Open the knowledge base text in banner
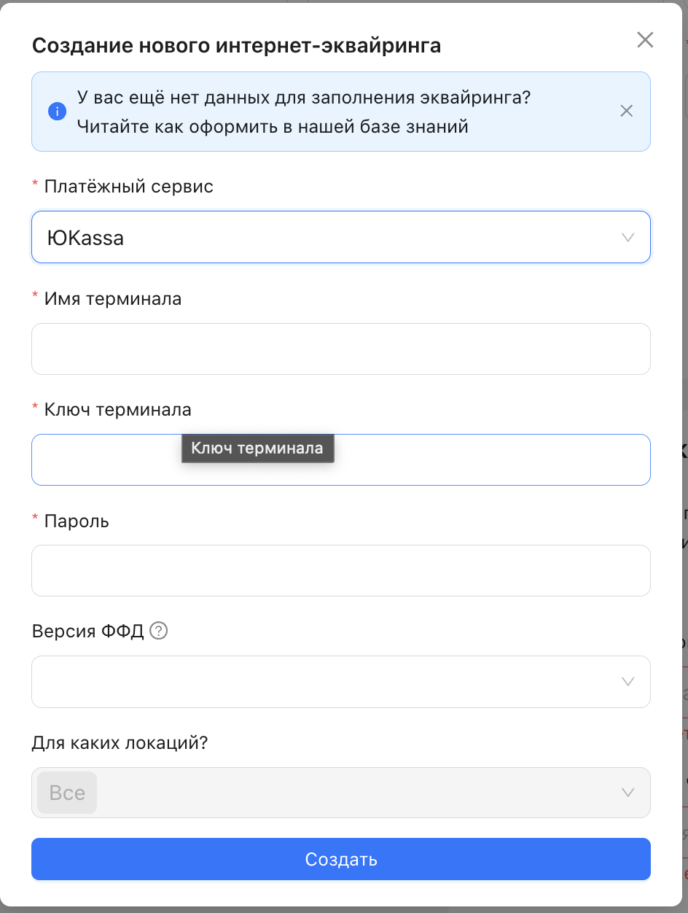 [x=273, y=126]
